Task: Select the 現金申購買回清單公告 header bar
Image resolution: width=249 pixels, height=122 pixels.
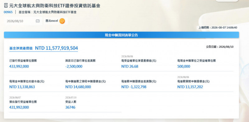Action: [x=121, y=35]
